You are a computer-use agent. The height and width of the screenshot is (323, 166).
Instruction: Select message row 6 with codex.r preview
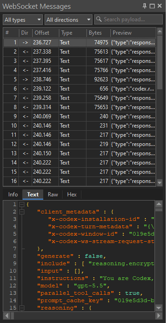(x=80, y=89)
